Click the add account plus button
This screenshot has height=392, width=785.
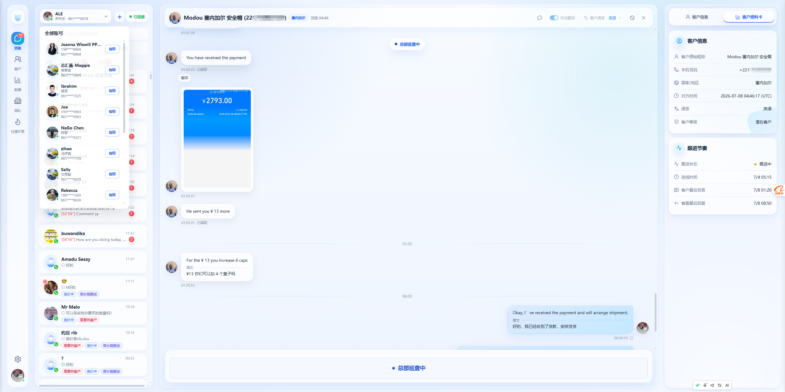pos(120,17)
